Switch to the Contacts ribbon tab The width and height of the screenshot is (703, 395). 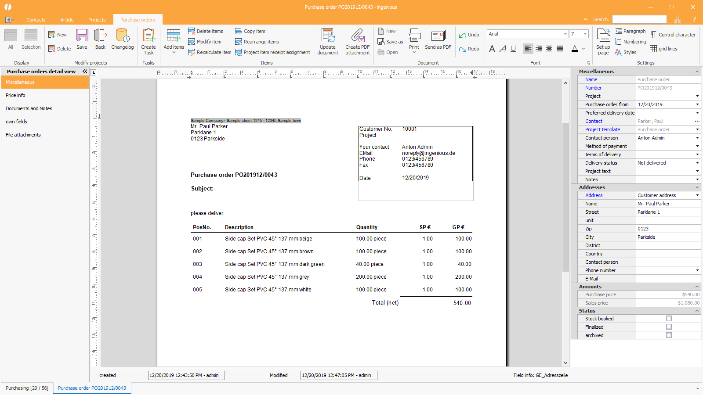point(36,20)
